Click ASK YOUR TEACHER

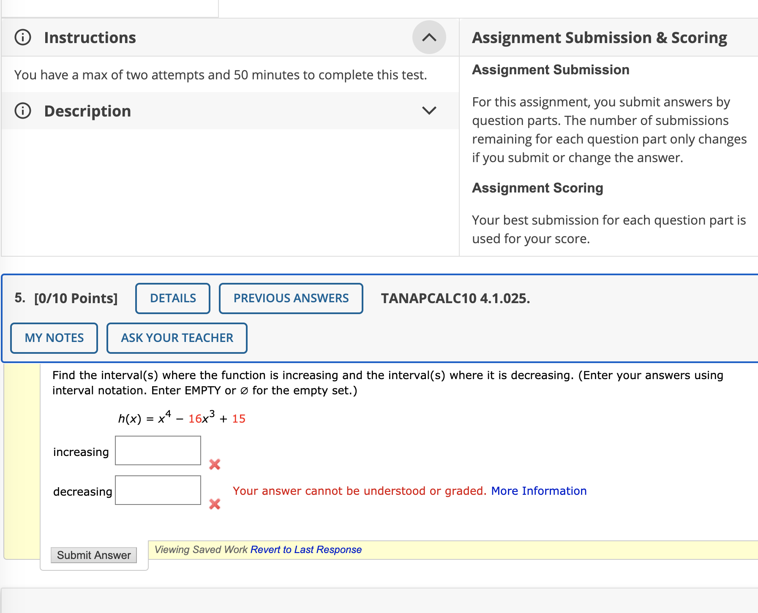click(x=177, y=337)
